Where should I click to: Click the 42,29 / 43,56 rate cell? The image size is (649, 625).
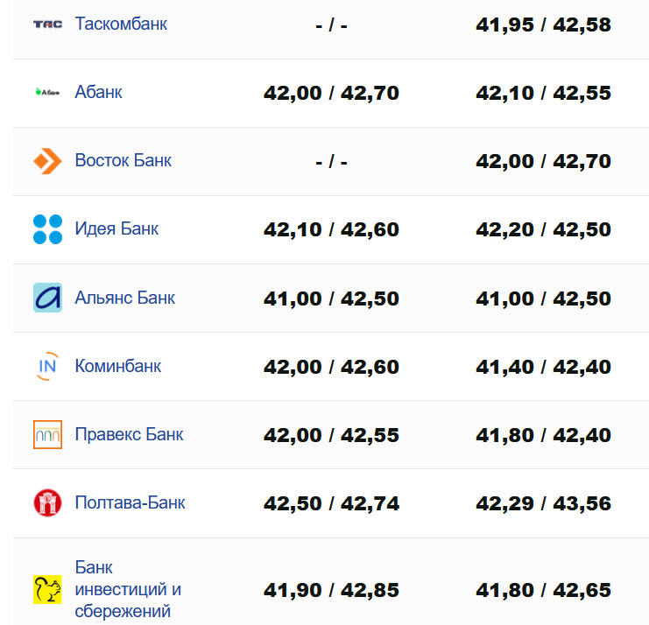(543, 503)
